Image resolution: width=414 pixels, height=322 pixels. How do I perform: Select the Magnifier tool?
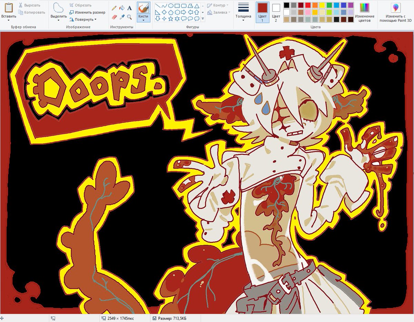coord(129,17)
